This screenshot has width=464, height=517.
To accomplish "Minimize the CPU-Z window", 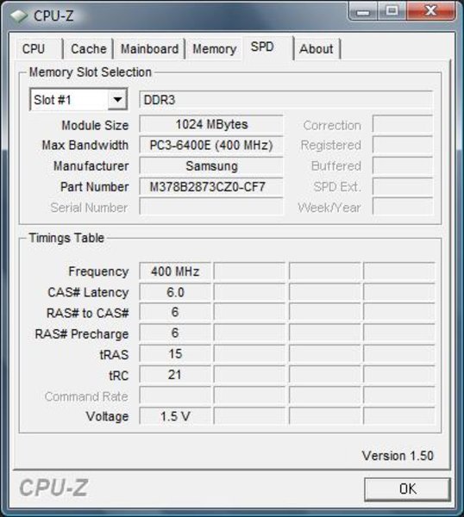I will point(363,12).
